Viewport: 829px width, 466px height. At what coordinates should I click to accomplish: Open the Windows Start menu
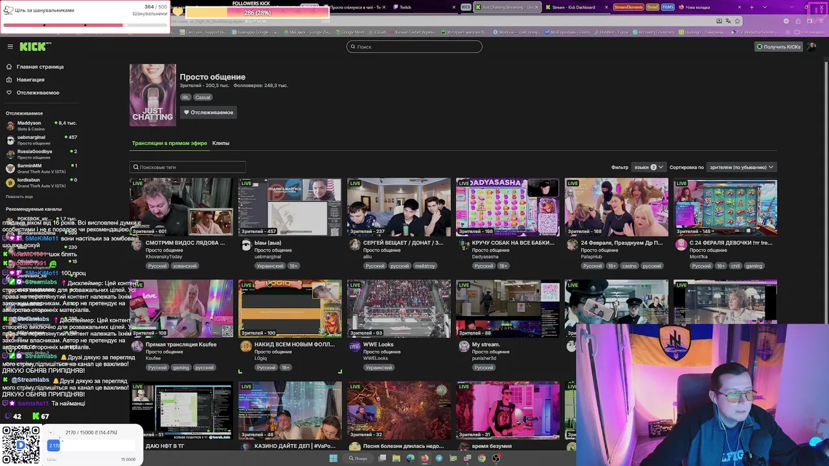click(334, 458)
